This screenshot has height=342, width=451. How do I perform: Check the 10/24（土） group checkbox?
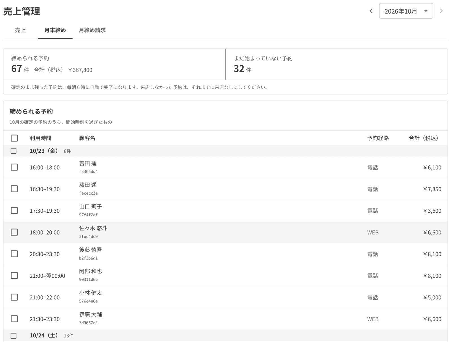point(14,336)
